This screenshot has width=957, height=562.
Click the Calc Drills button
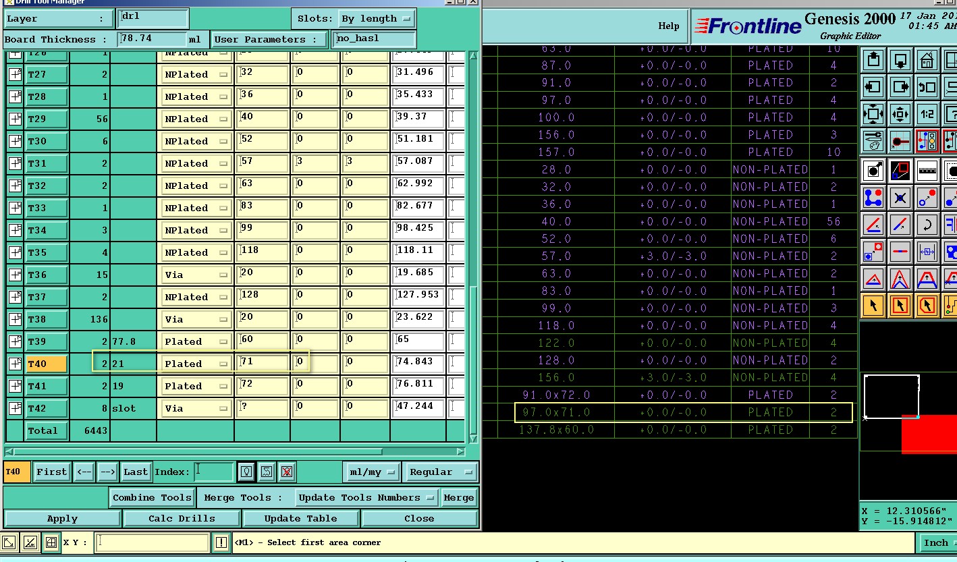182,518
